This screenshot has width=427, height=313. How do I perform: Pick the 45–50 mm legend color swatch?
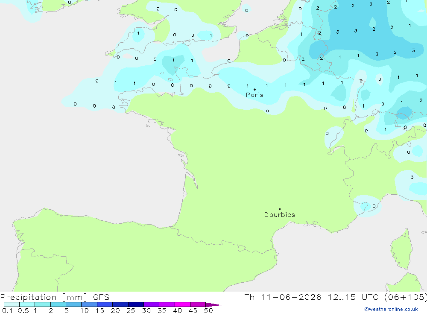coord(198,304)
